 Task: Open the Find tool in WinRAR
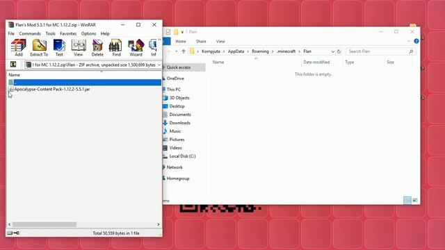[116, 48]
